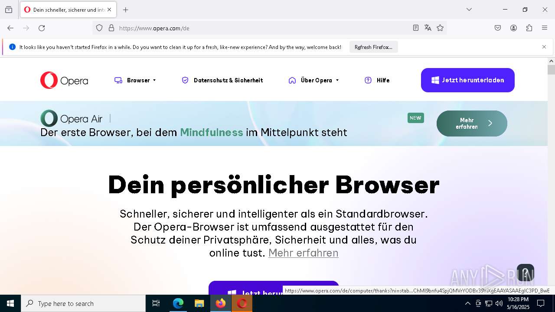Image resolution: width=555 pixels, height=312 pixels.
Task: Bookmark this page with star
Action: click(x=440, y=28)
